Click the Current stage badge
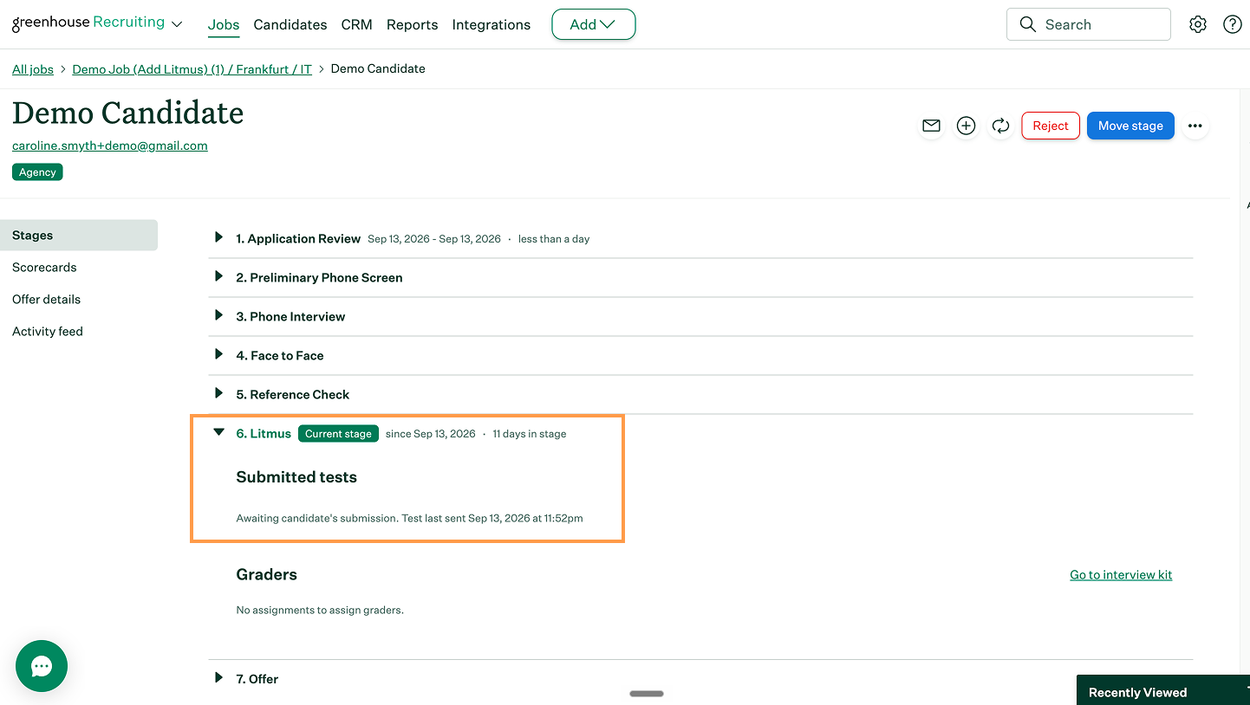Screen dimensions: 1250x705 click(338, 434)
